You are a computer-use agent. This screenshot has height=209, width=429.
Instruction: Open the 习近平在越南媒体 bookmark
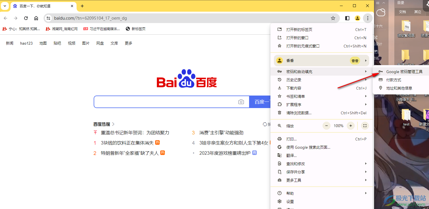tap(102, 29)
